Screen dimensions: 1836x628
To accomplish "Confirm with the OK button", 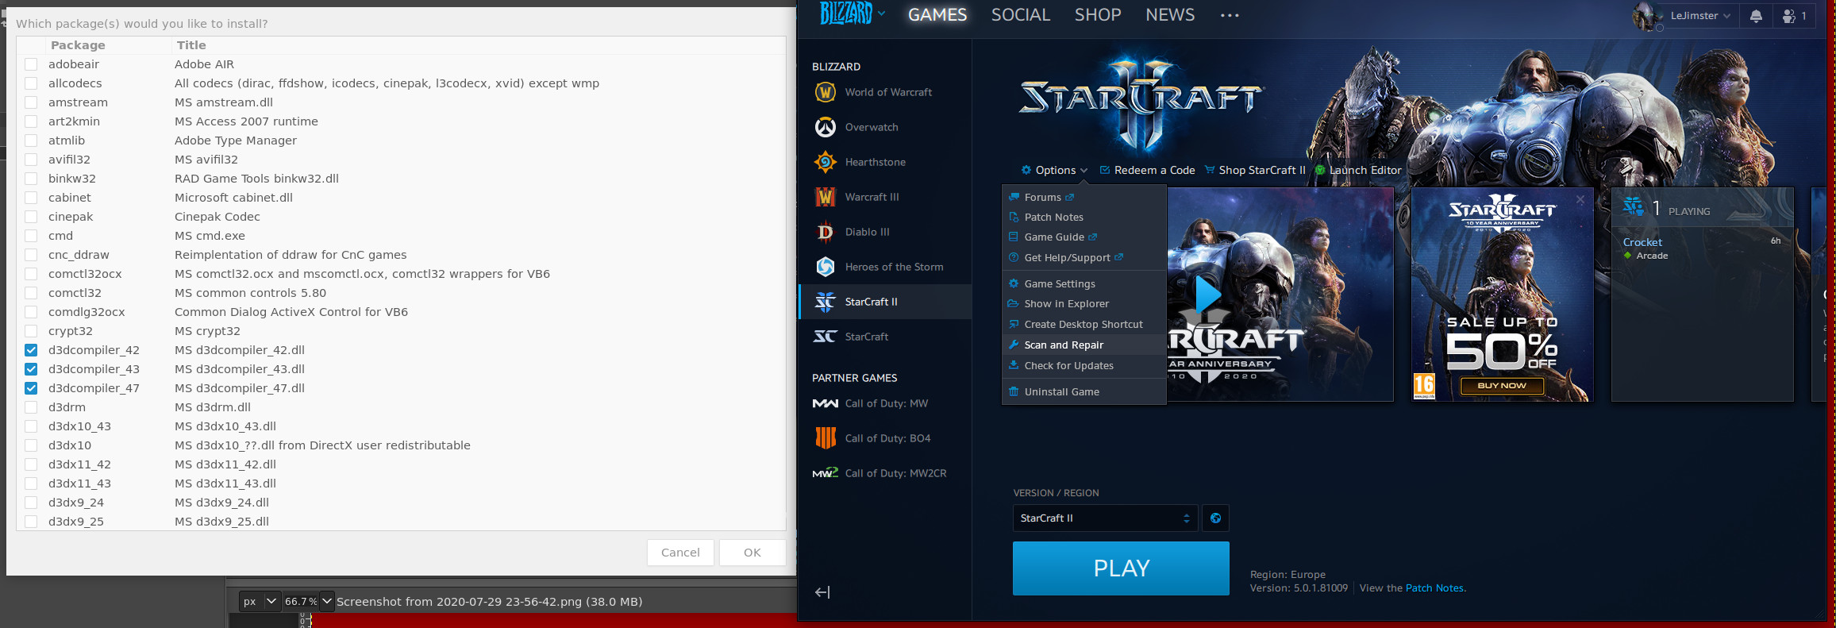I will click(x=752, y=553).
